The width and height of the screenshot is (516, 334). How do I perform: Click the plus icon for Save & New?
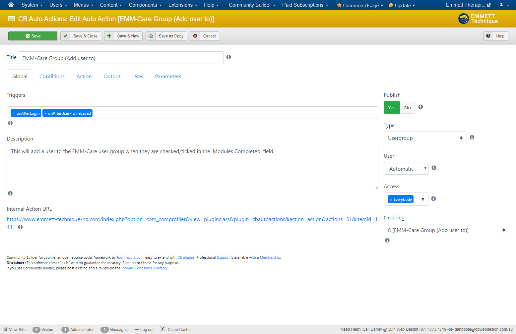pyautogui.click(x=109, y=36)
